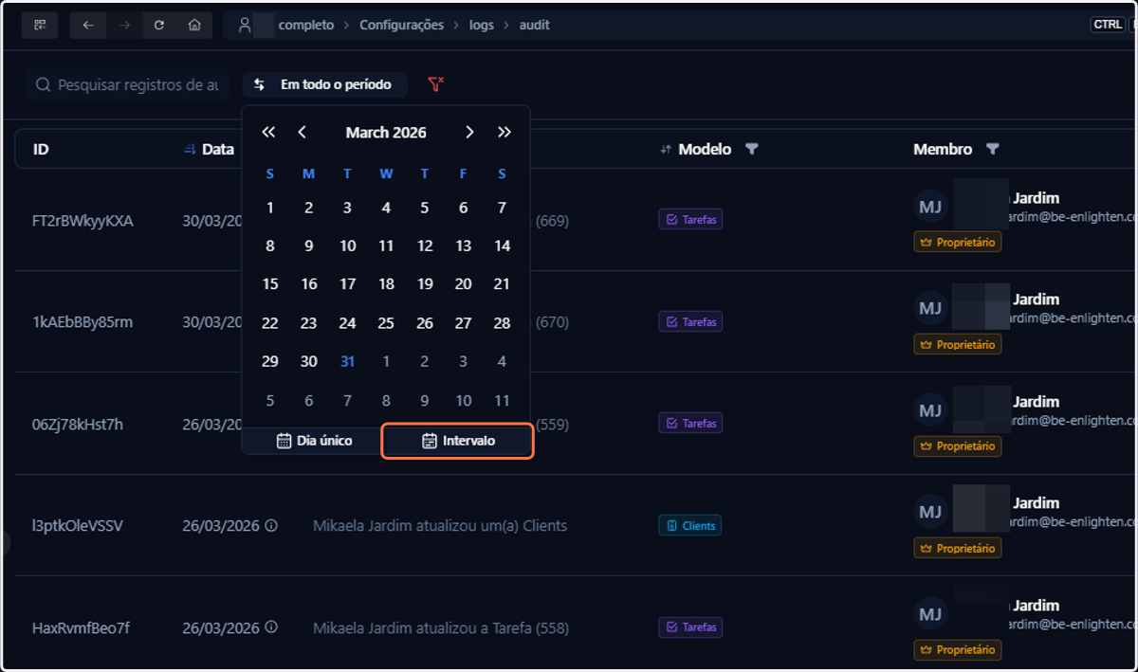Viewport: 1138px width, 672px height.
Task: Open the Membro column filter funnel
Action: [993, 149]
